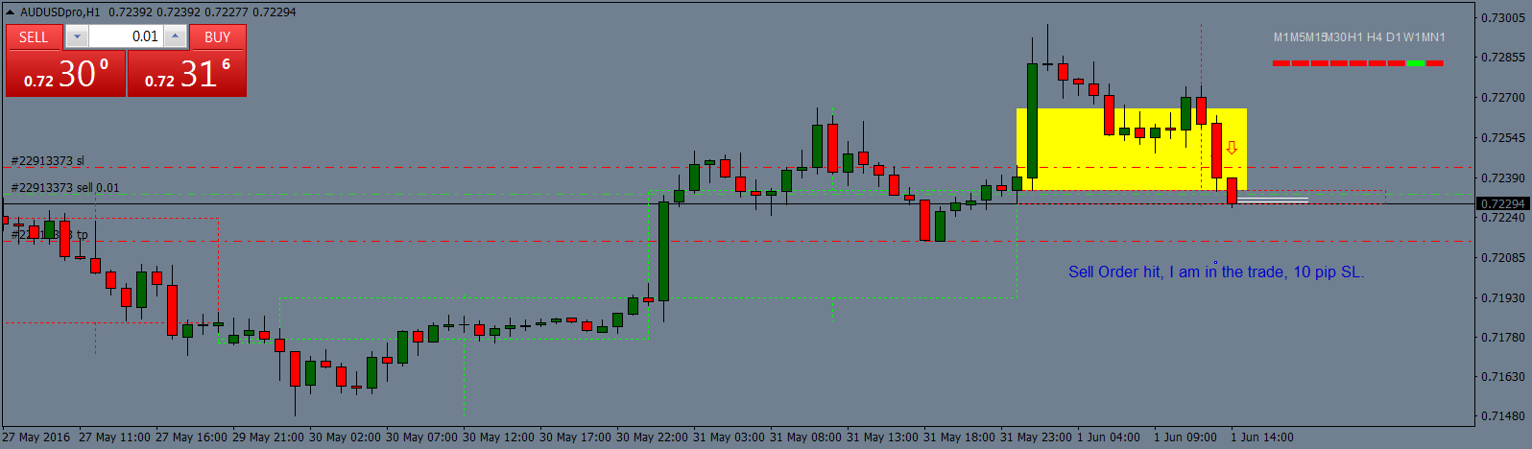1532x449 pixels.
Task: Click the red SELL button
Action: click(x=35, y=36)
